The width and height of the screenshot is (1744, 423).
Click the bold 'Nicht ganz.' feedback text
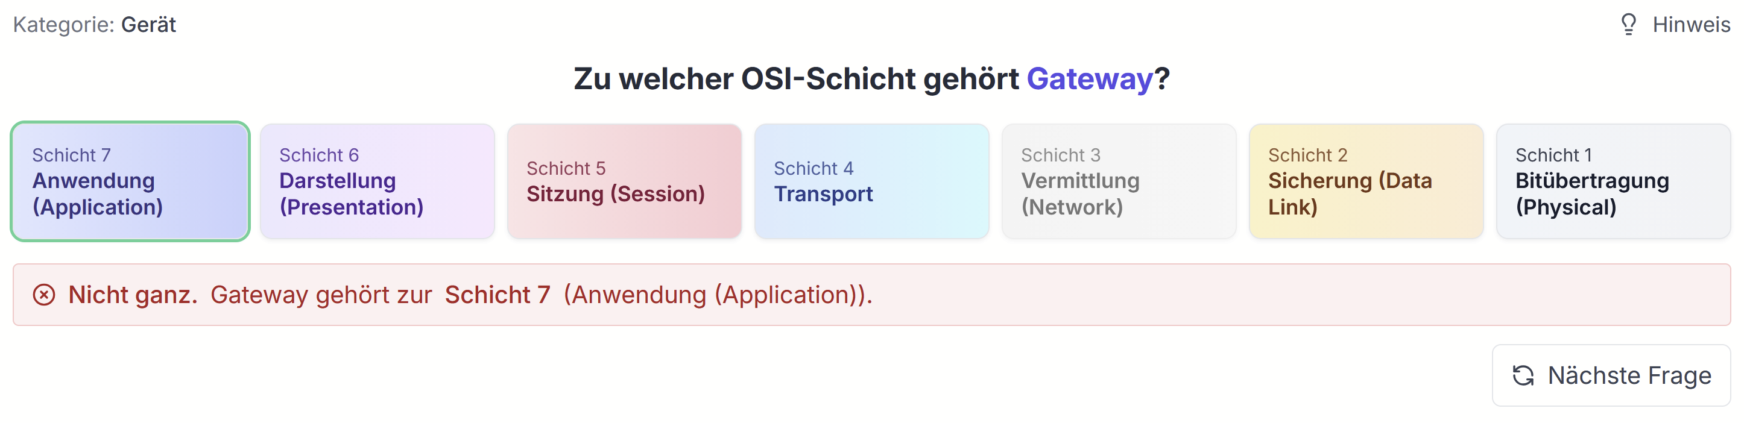[x=133, y=295]
